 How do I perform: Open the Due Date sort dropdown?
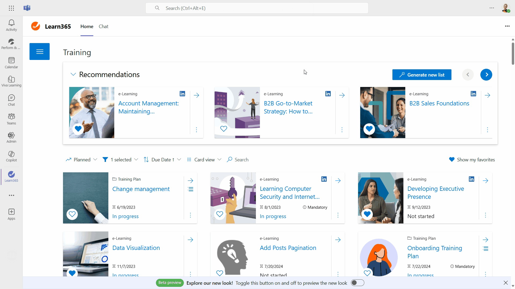[x=162, y=160]
